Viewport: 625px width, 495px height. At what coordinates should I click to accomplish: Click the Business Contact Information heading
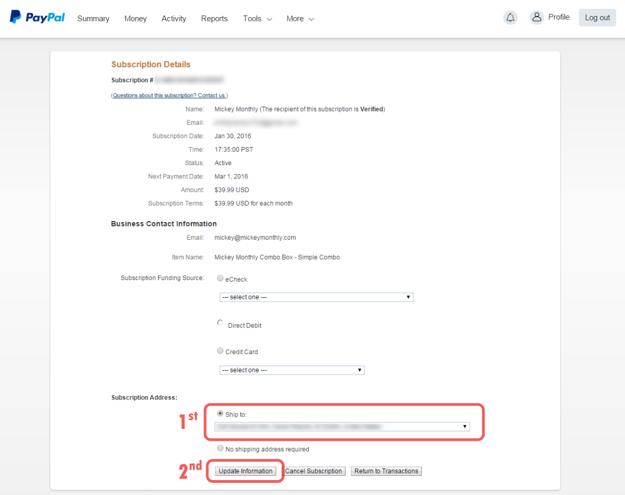[x=164, y=224]
